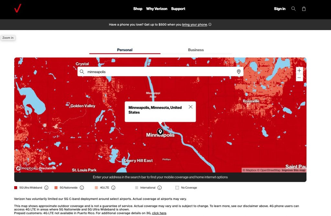This screenshot has height=216, width=331.
Task: Open info icon for 5G Ultra Wideband
Action: pos(47,188)
